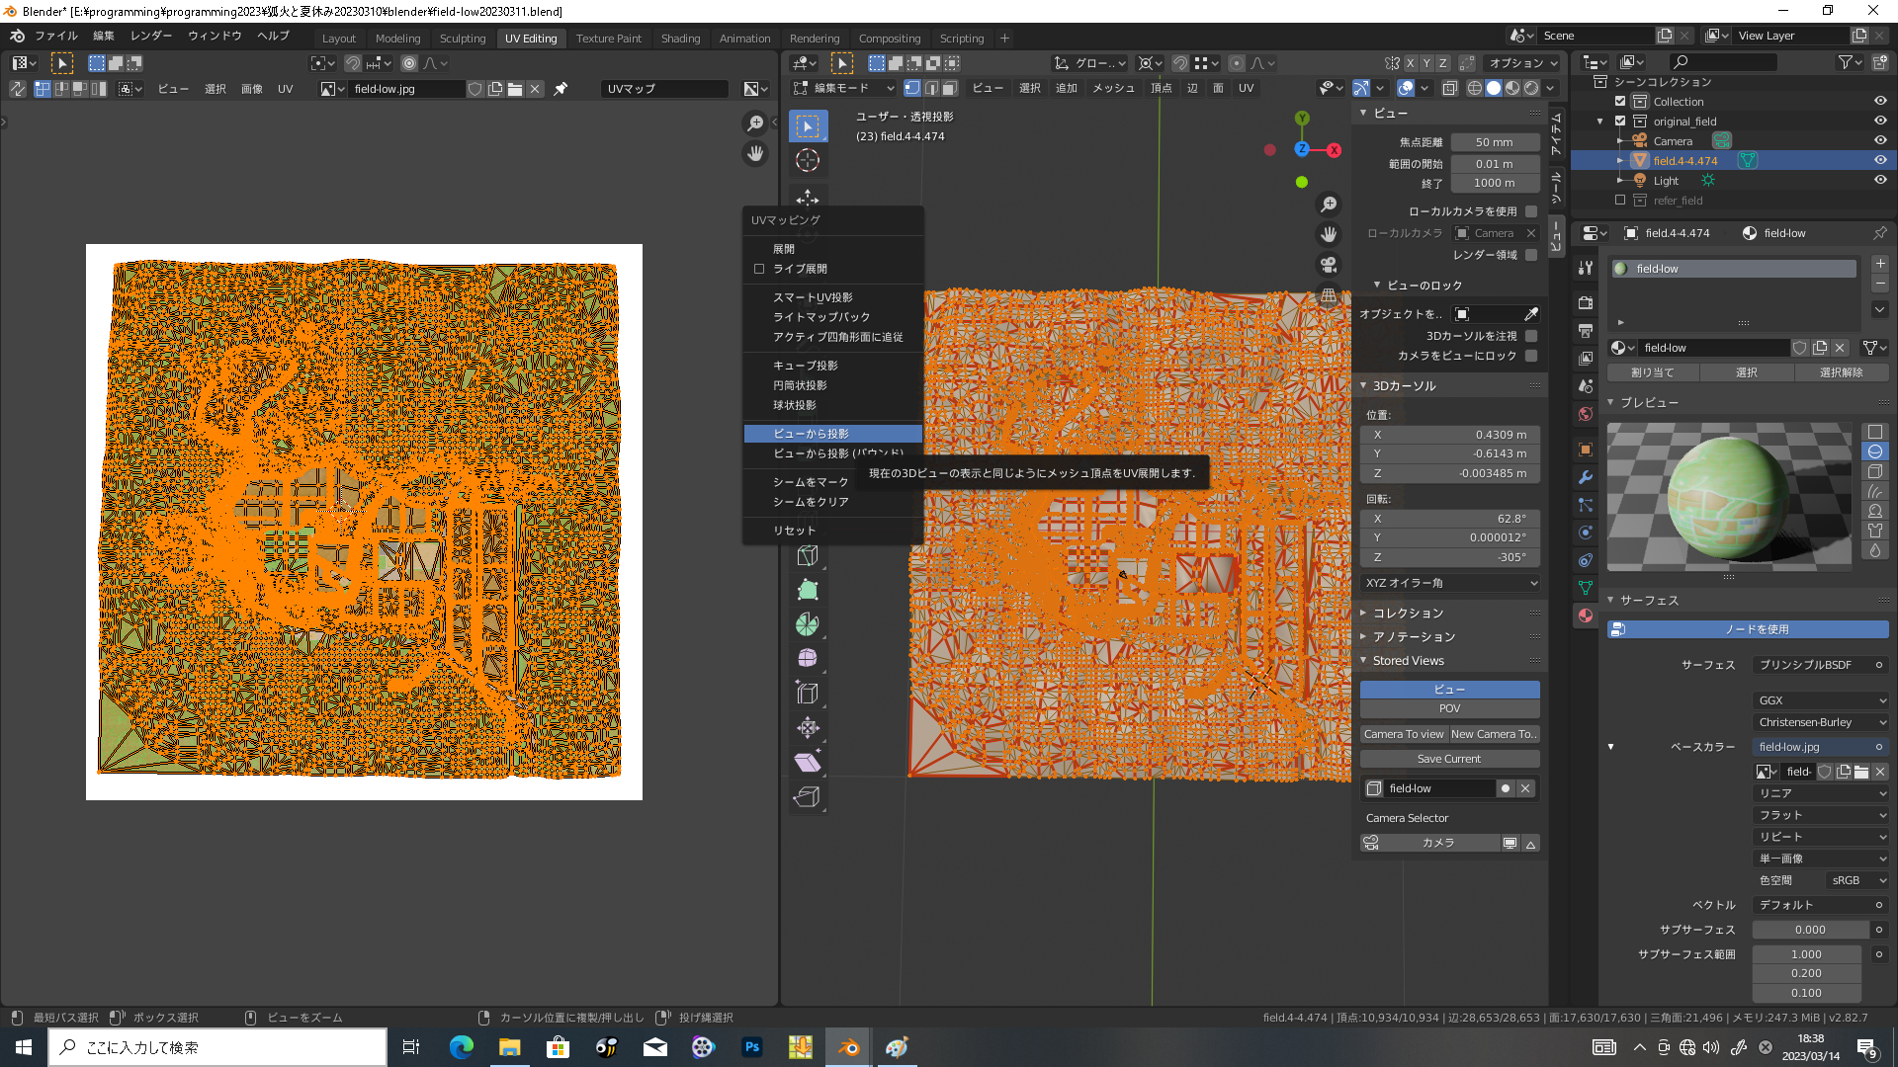
Task: Switch to the Texture Paint workspace tab
Action: (x=608, y=39)
